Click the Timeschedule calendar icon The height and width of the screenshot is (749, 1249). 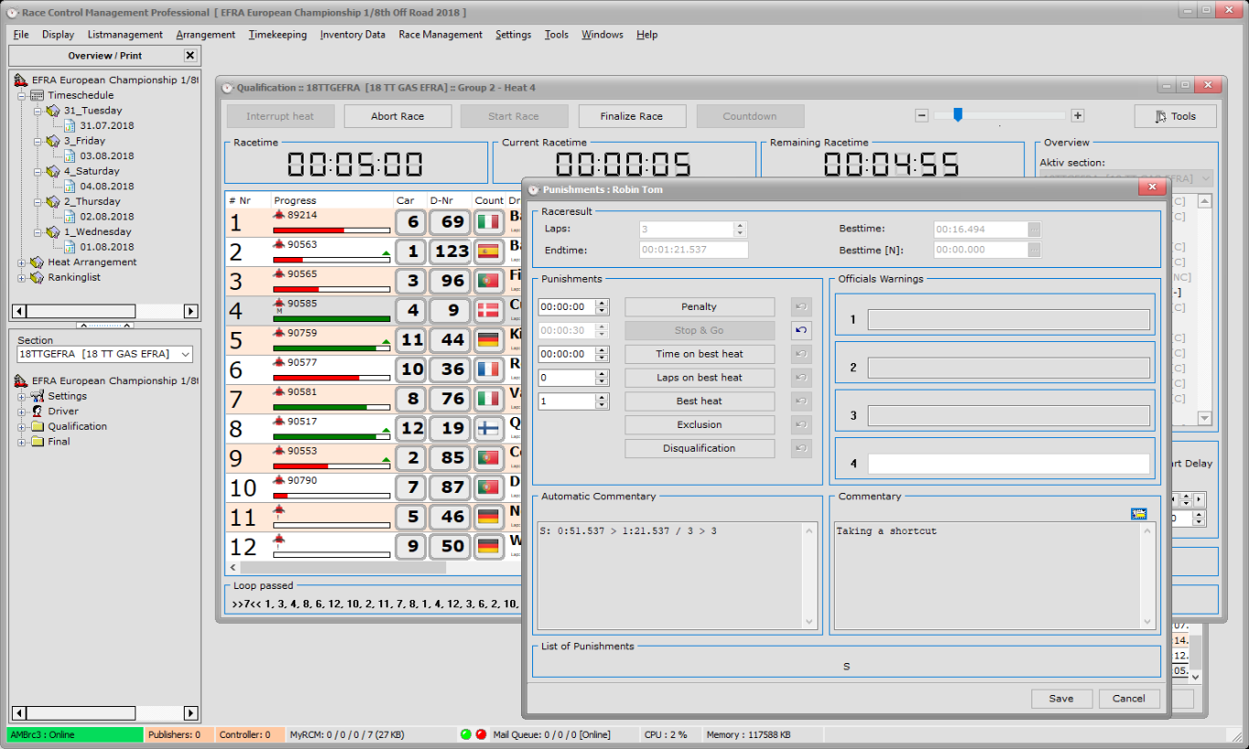[37, 95]
